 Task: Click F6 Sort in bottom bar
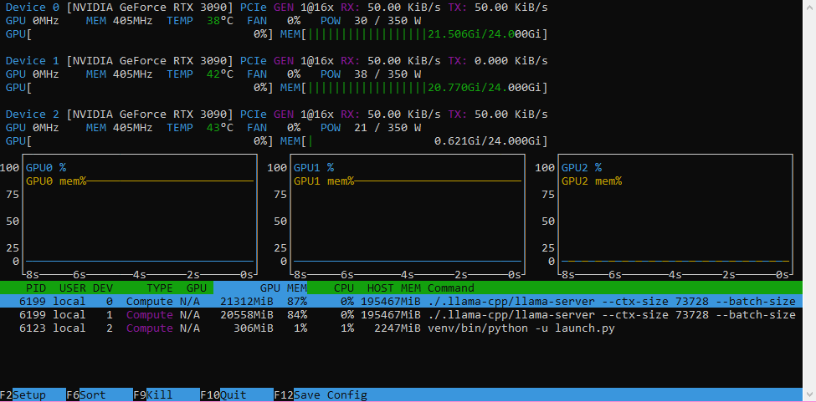point(86,395)
